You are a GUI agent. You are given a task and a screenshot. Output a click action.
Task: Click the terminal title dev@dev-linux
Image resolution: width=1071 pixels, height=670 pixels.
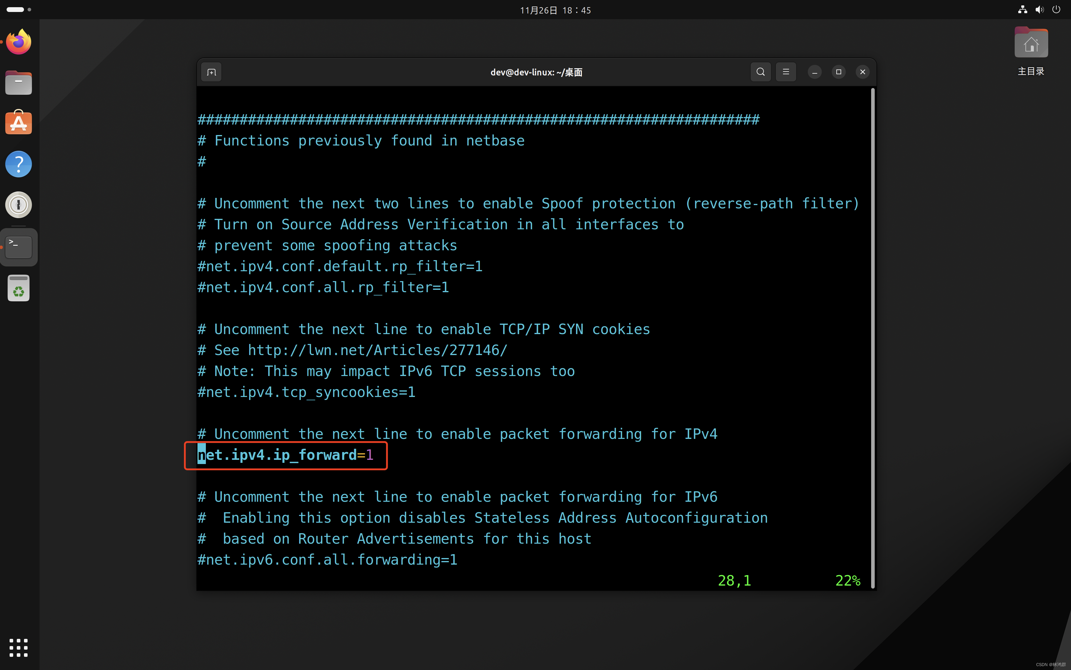pyautogui.click(x=536, y=72)
